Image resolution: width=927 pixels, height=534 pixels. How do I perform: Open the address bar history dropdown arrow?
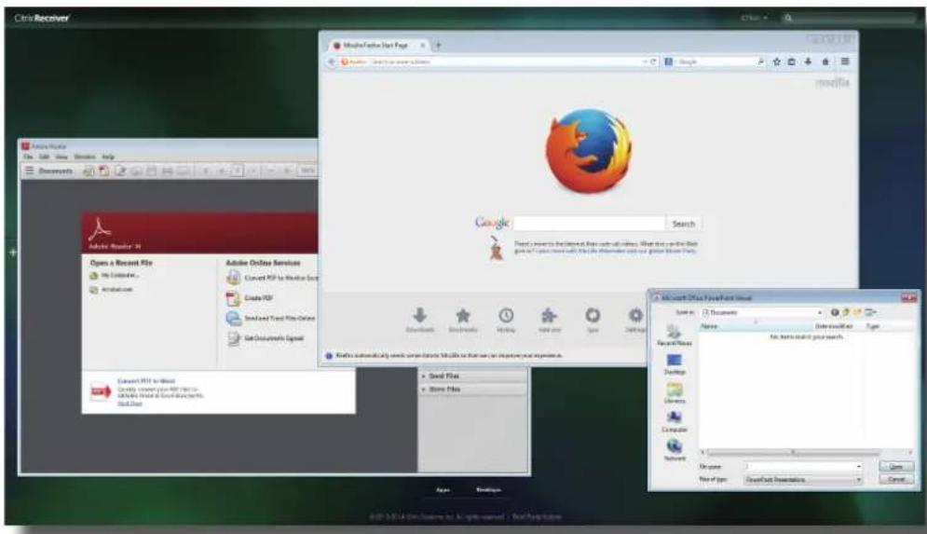coord(645,62)
